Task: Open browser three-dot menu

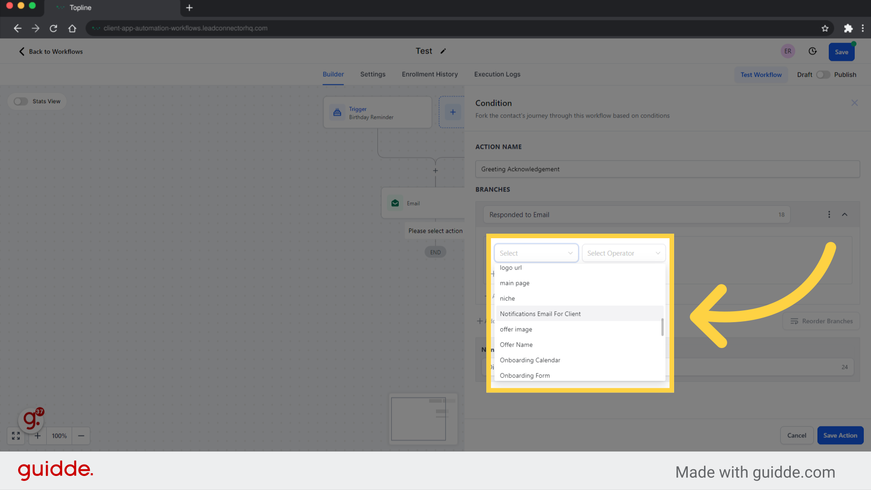Action: (863, 28)
